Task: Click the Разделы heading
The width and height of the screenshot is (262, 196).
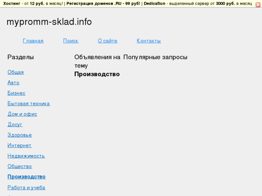Action: pyautogui.click(x=21, y=57)
